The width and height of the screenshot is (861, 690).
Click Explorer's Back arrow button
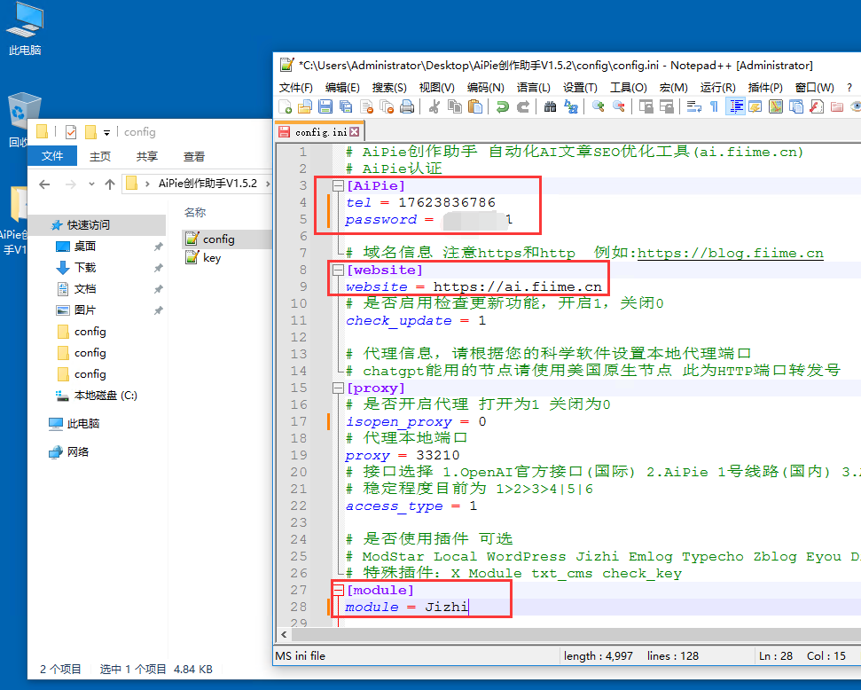[x=44, y=184]
